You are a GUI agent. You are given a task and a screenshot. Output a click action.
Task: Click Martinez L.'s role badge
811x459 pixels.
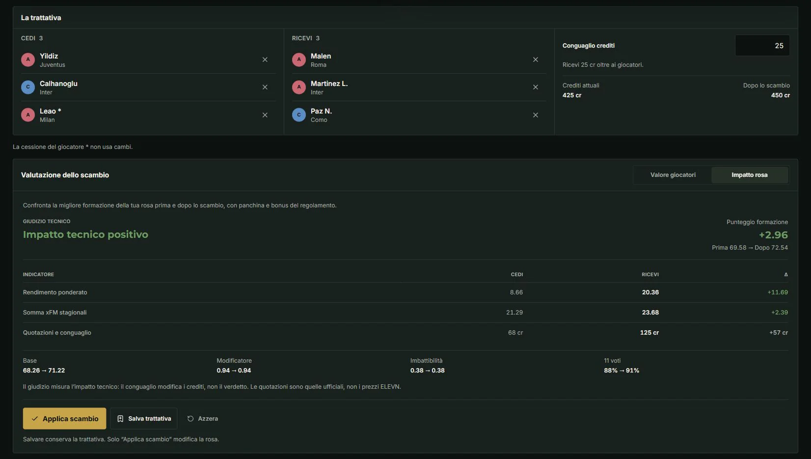point(299,87)
